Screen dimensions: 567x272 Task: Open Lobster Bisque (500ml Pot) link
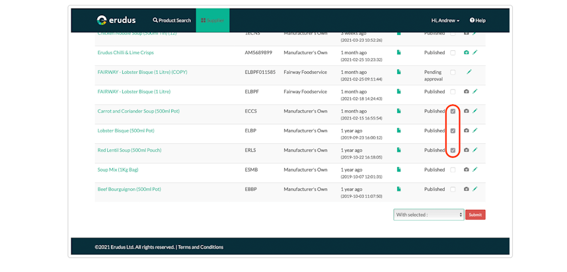pos(126,131)
